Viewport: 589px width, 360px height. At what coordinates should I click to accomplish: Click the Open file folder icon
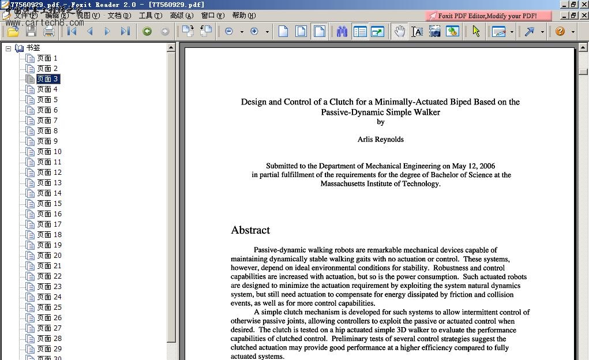(x=13, y=31)
